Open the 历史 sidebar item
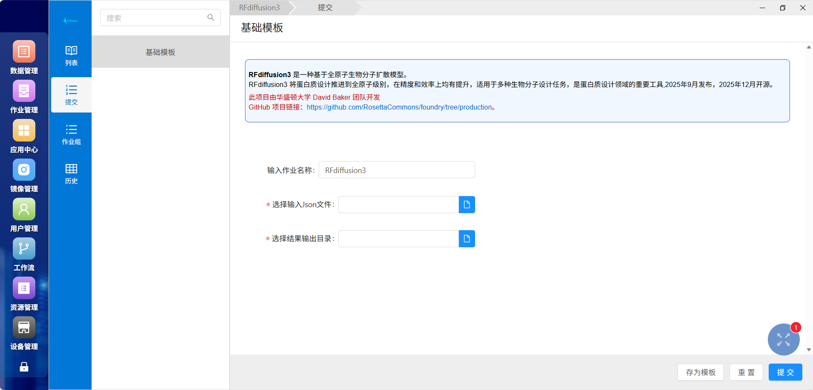813x390 pixels. click(71, 174)
